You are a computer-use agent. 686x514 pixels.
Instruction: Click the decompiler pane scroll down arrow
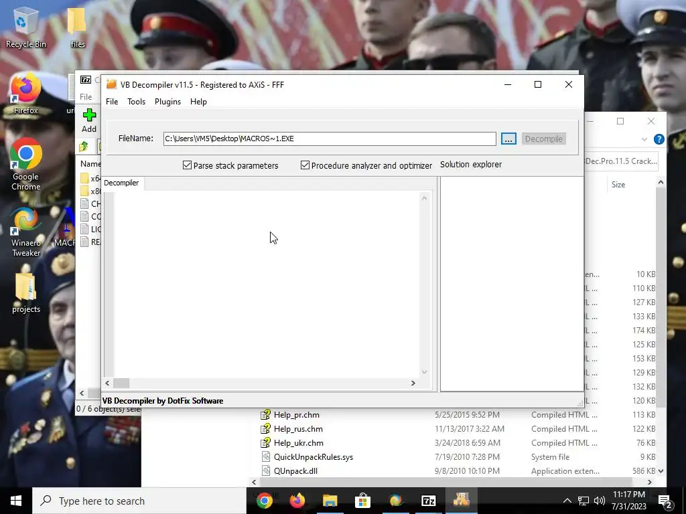[x=424, y=372]
